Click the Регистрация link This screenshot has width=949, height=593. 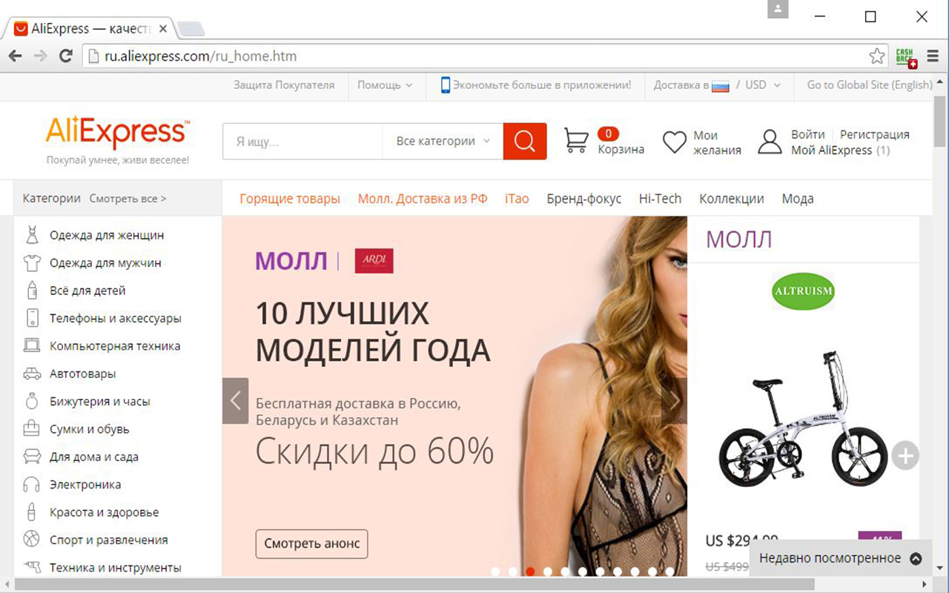point(875,134)
